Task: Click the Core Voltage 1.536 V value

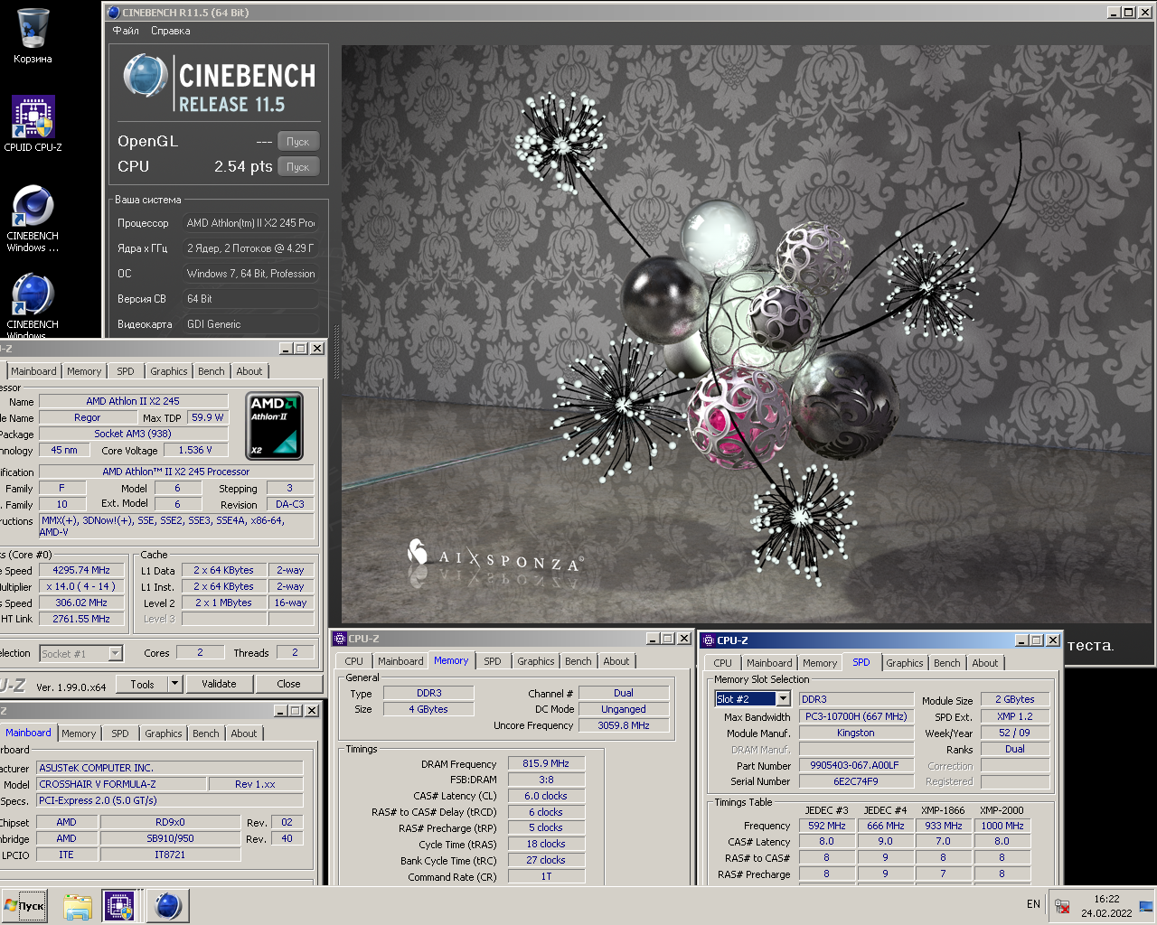Action: 195,450
